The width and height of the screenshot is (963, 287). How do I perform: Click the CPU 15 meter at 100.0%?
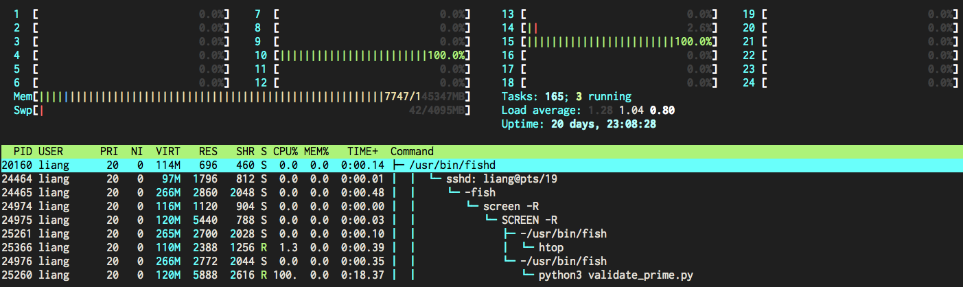click(x=610, y=41)
